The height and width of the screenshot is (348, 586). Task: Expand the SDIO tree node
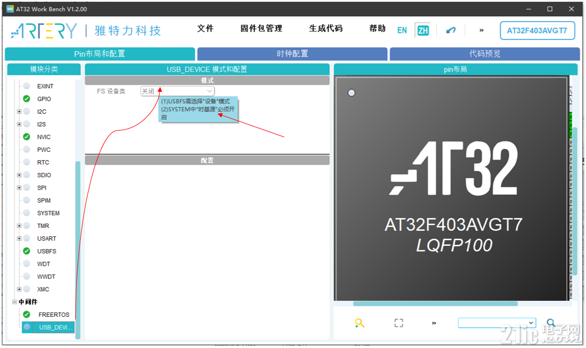pos(19,175)
